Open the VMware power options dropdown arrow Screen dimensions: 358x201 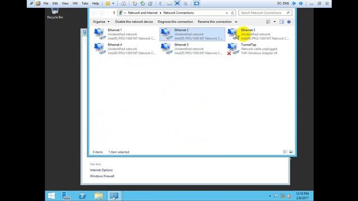coord(113,3)
